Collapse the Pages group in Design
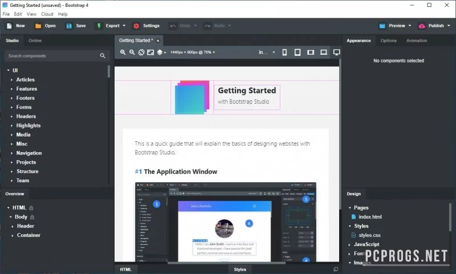The height and width of the screenshot is (274, 456). [350, 208]
